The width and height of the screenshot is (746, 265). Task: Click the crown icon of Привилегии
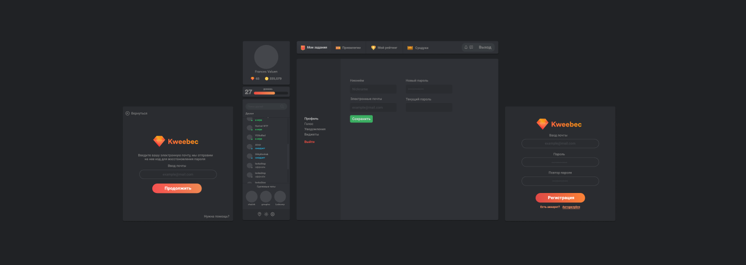[x=338, y=47]
